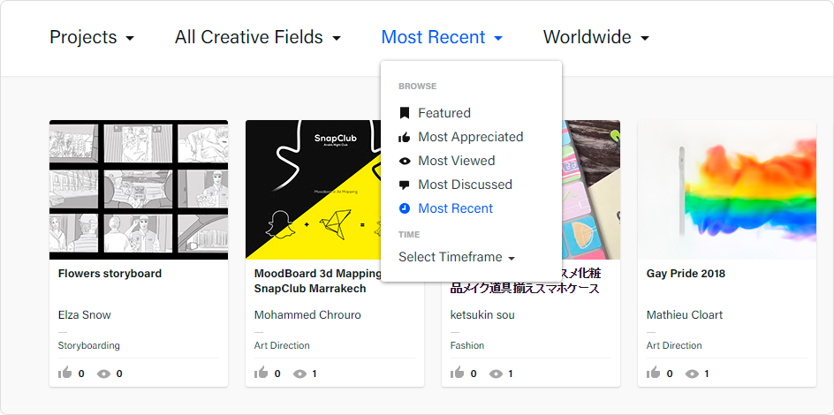Expand the All Creative Fields filter
Image resolution: width=834 pixels, height=415 pixels.
pyautogui.click(x=257, y=37)
